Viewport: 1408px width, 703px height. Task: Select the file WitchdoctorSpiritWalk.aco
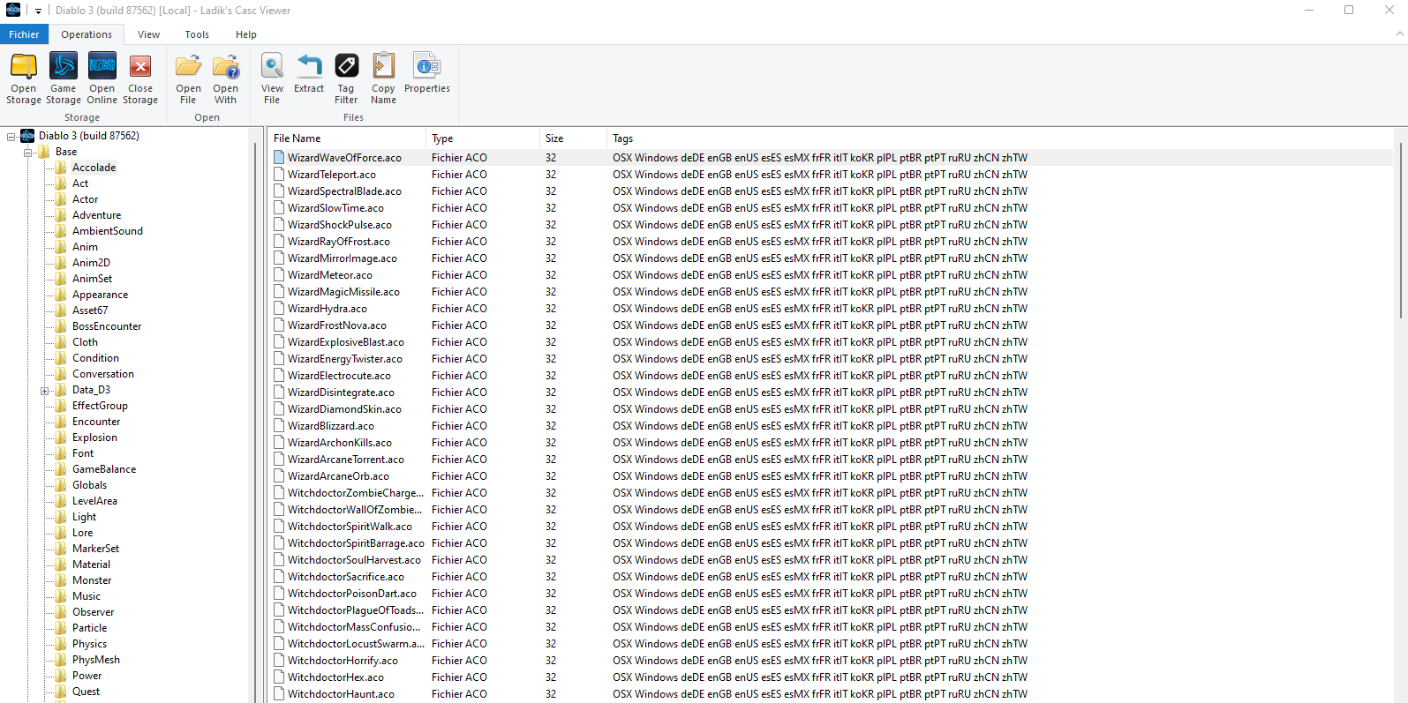tap(350, 527)
